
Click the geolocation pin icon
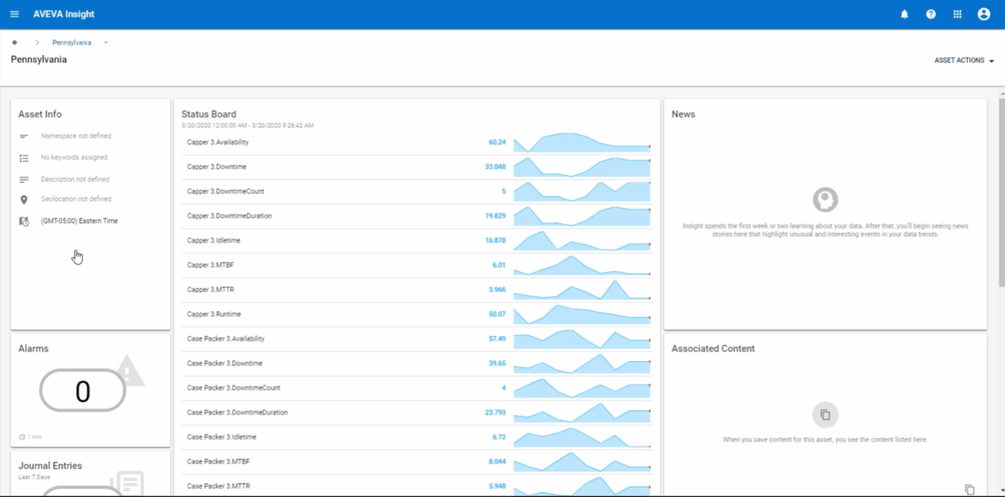24,199
